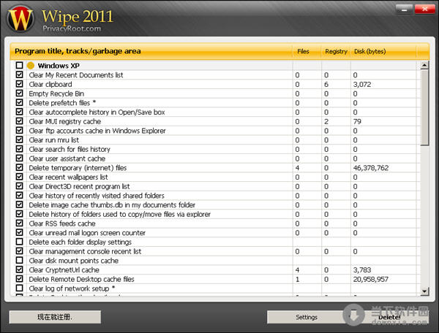Click the 79 bytes MUI cache value
The image size is (439, 333).
tap(357, 121)
